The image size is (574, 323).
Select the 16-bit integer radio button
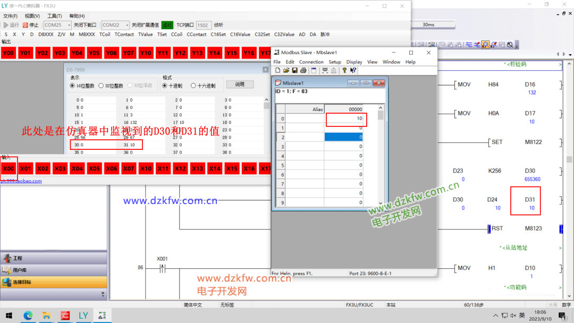point(73,86)
